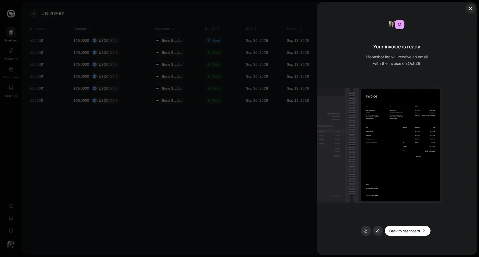Click the #202601 number in the Sent row

(37, 41)
